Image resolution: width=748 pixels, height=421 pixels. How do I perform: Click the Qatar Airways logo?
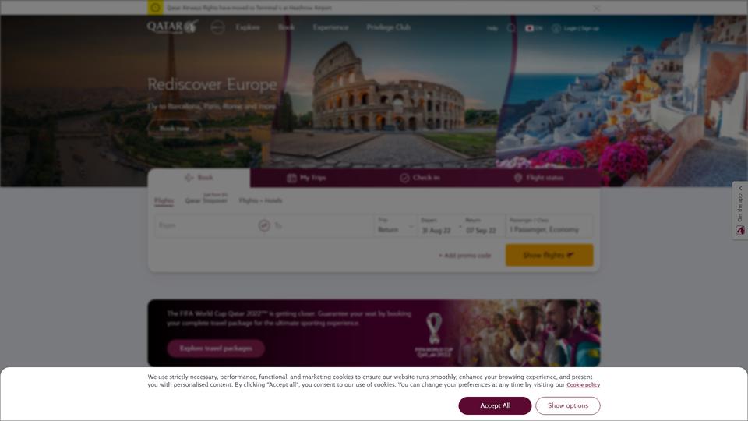point(172,27)
